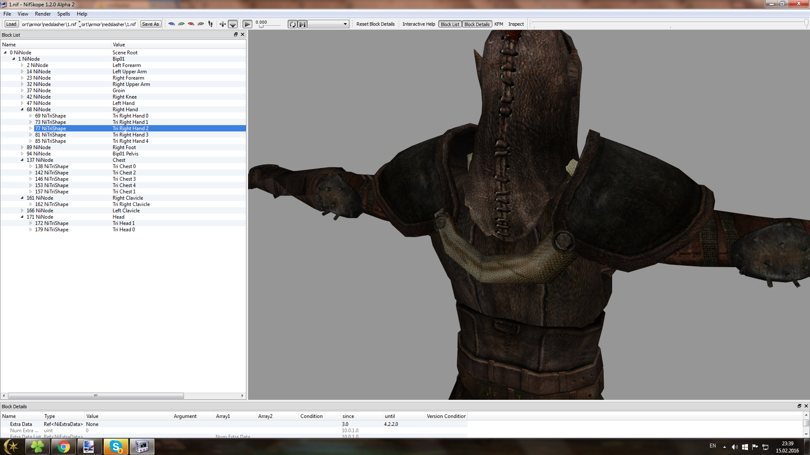Play the animation
The image size is (810, 455).
click(248, 24)
